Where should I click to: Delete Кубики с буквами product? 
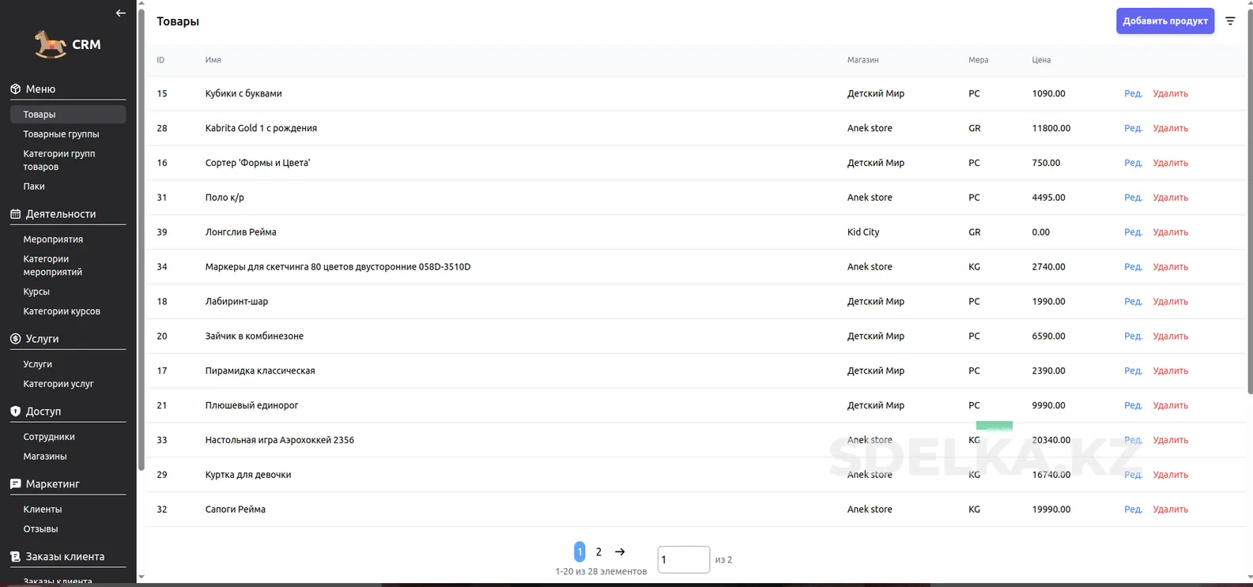click(x=1170, y=93)
